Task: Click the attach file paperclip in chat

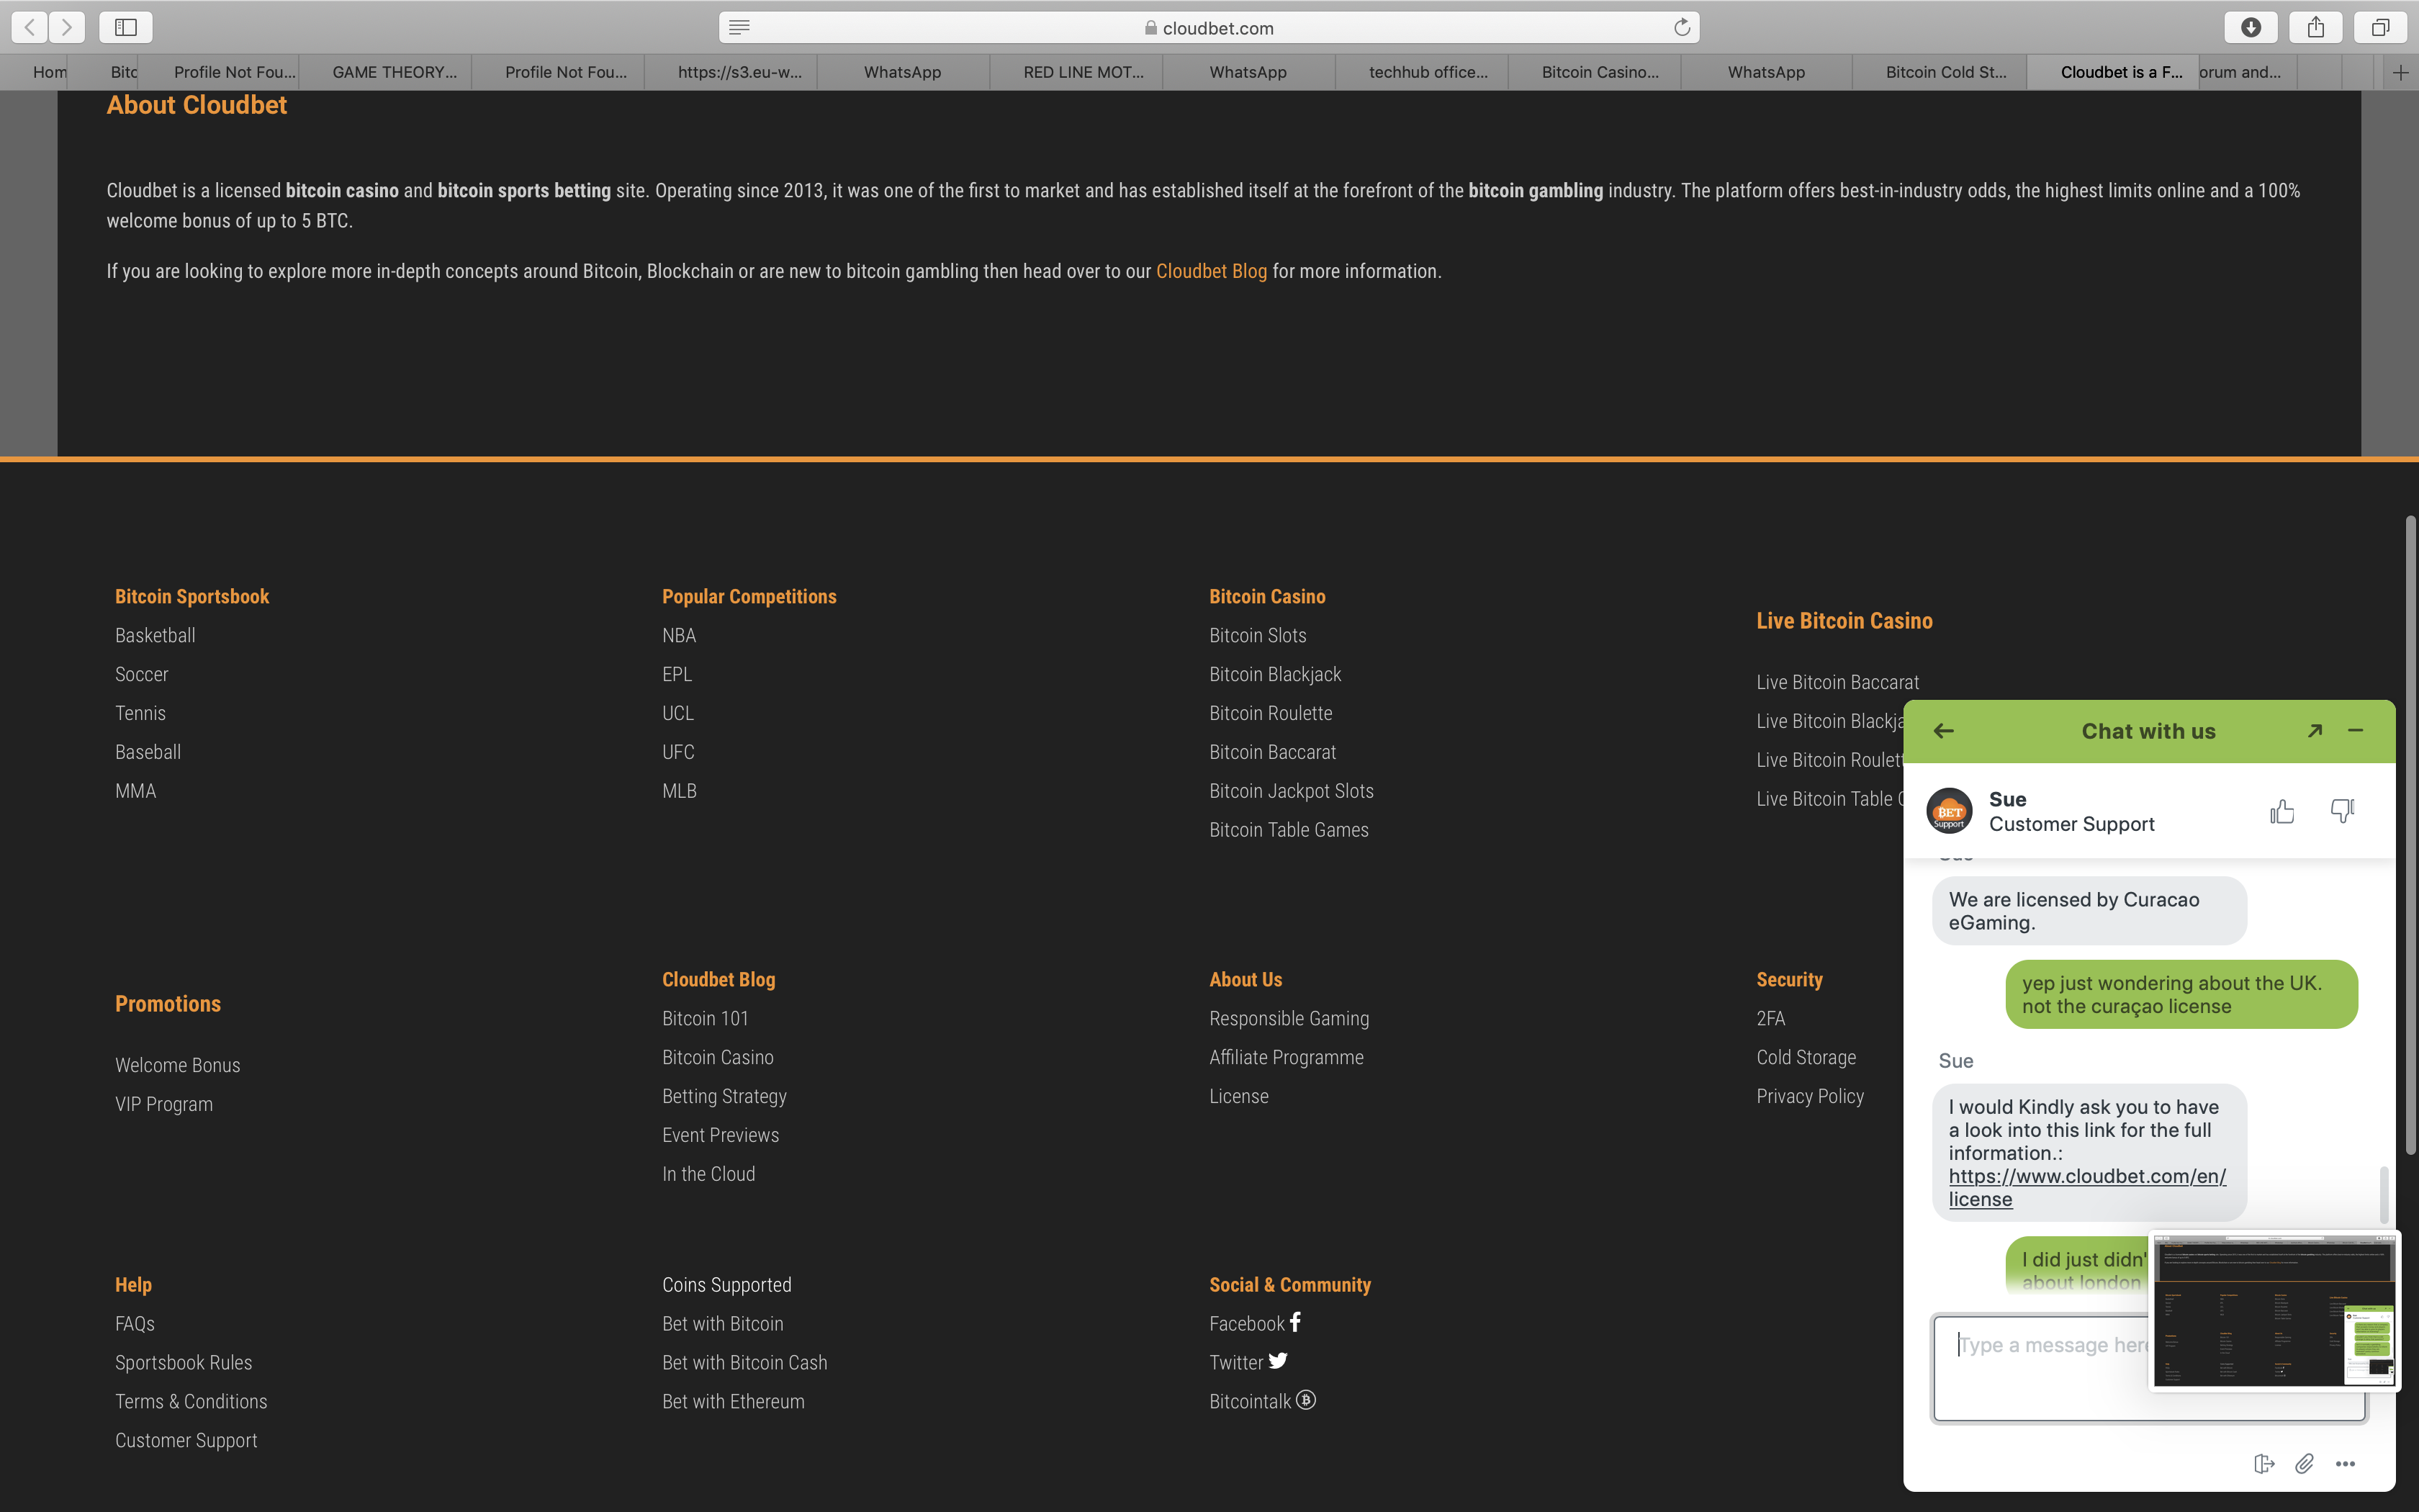Action: coord(2304,1463)
